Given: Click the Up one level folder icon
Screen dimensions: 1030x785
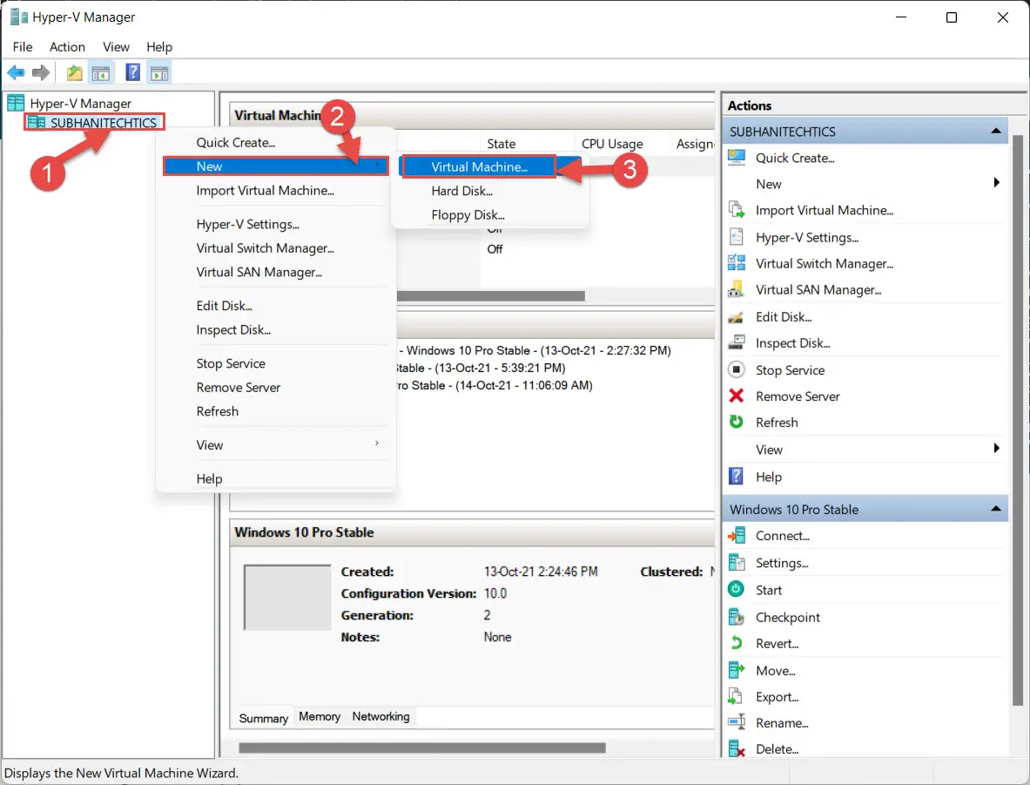Looking at the screenshot, I should point(74,72).
